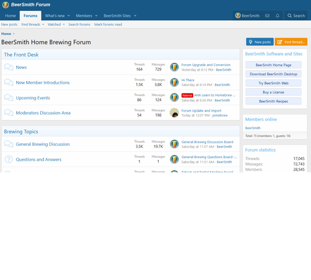The height and width of the screenshot is (280, 311).
Task: Open Questions and Answers forum
Action: click(39, 159)
